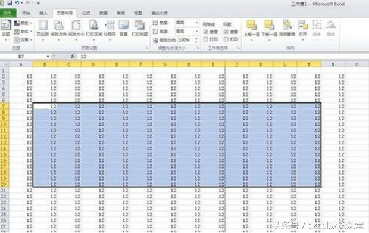Click the Redo icon in quick access toolbar
Viewport: 369px width, 233px height.
[x=28, y=3]
